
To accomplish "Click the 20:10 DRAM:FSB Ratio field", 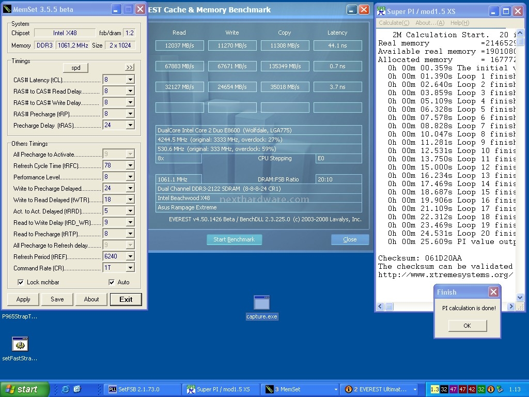I will tap(339, 179).
